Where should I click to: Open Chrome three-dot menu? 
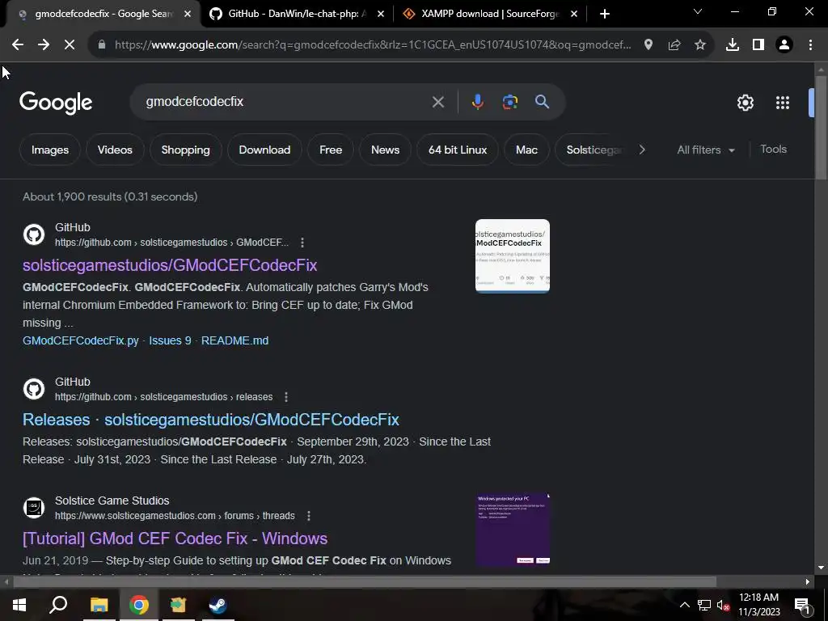(x=810, y=45)
